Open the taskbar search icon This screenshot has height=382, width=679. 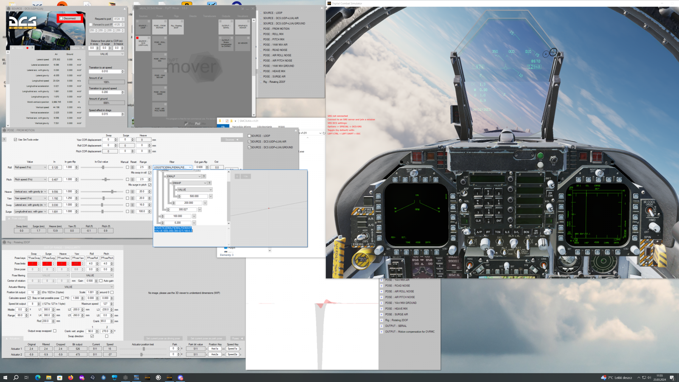click(16, 377)
